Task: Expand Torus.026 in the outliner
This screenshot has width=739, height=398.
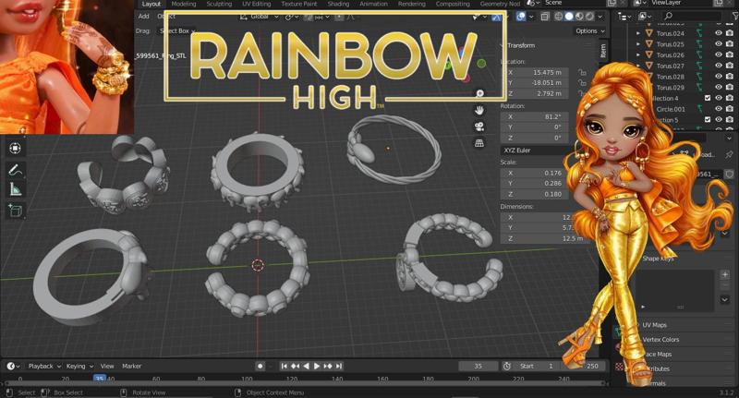Action: click(638, 55)
